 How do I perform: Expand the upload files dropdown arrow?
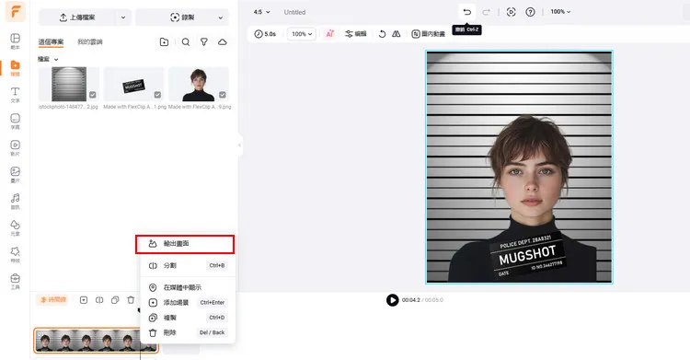[x=123, y=17]
